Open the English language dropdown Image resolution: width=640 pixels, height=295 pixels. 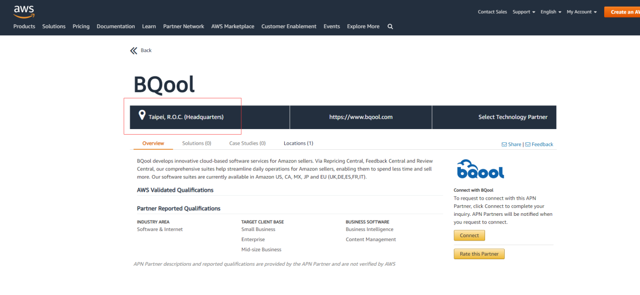[x=551, y=12]
